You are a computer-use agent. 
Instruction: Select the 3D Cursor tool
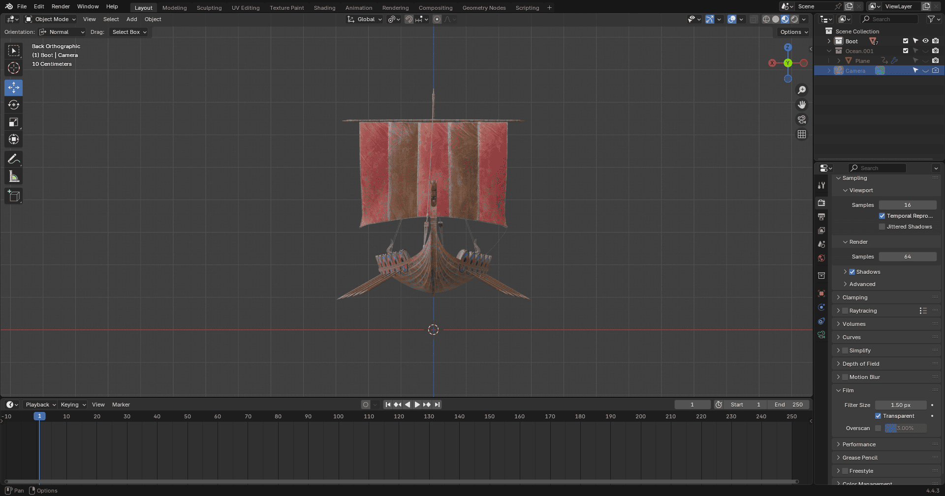point(14,68)
